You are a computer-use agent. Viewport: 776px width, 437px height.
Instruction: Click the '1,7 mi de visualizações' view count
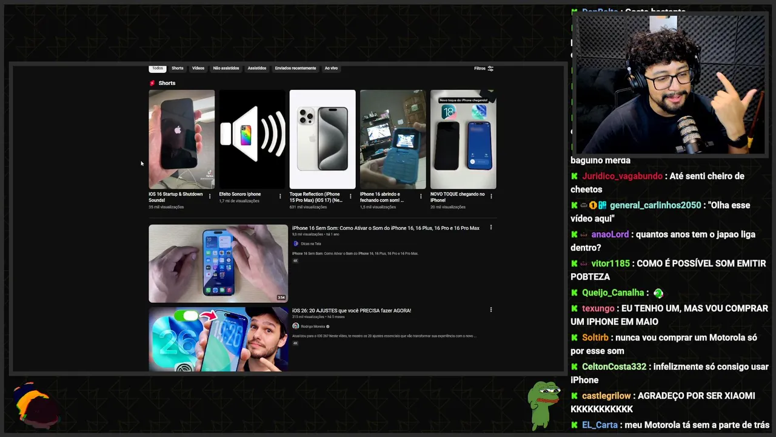pyautogui.click(x=239, y=201)
